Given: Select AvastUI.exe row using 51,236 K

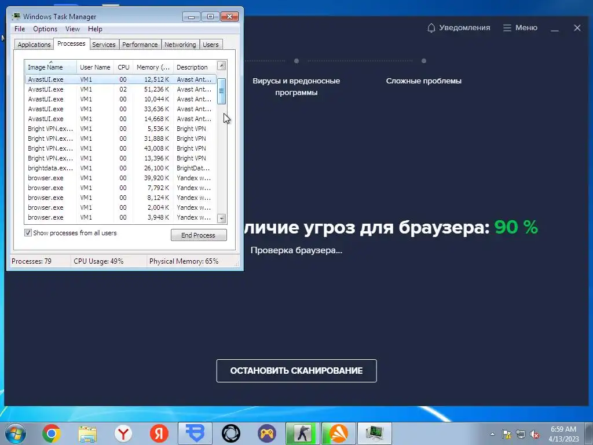Looking at the screenshot, I should point(120,89).
